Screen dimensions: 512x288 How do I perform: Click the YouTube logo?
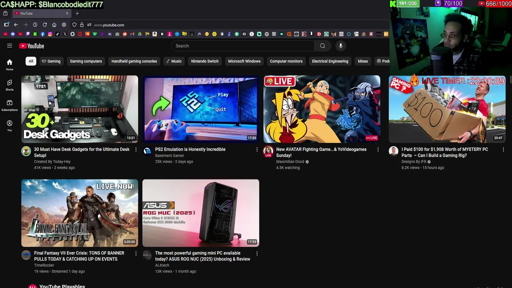click(32, 46)
